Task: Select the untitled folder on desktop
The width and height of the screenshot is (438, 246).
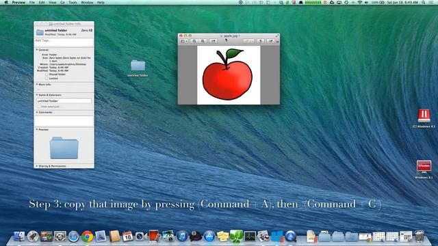Action: [x=138, y=66]
